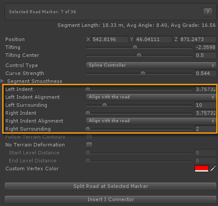Open the Control Type dropdown

click(x=151, y=65)
